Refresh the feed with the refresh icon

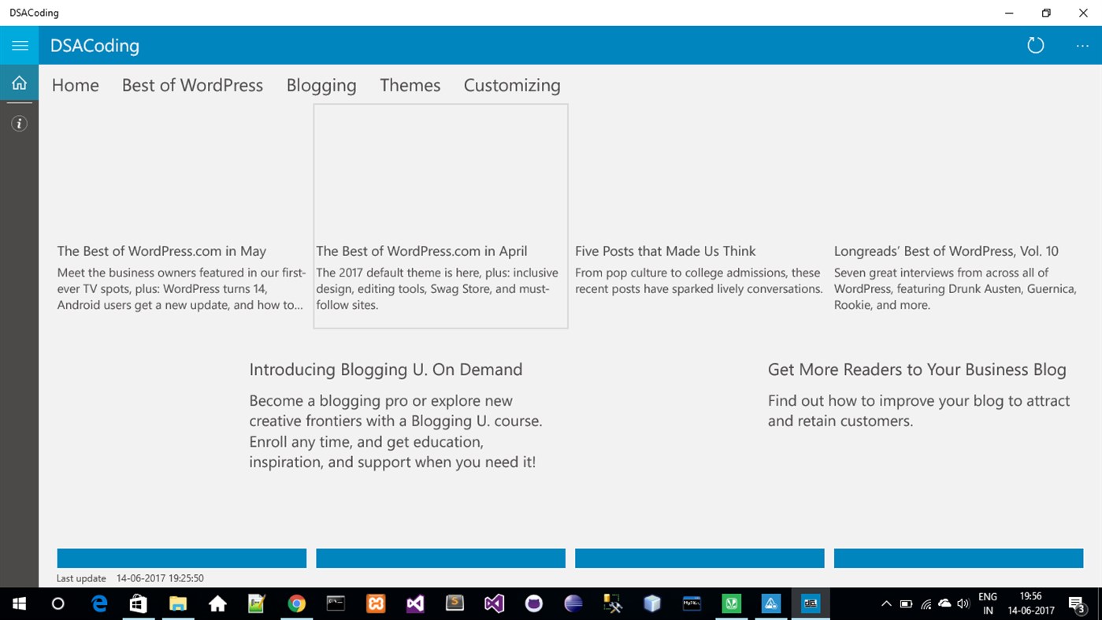point(1035,45)
